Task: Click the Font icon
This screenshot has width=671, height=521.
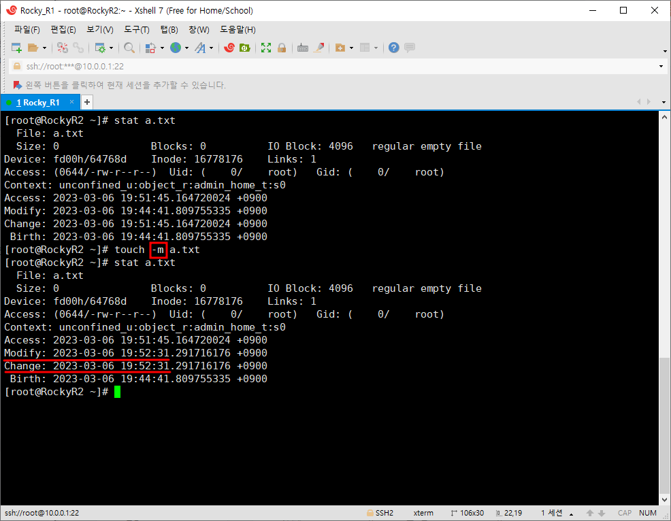Action: tap(200, 48)
